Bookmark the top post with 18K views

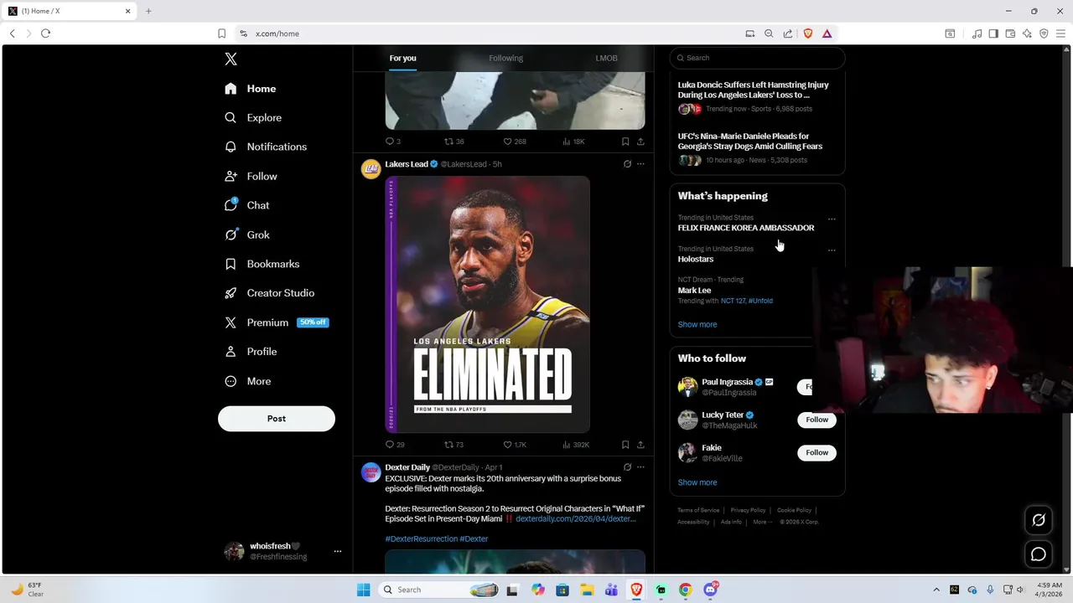[x=625, y=142]
